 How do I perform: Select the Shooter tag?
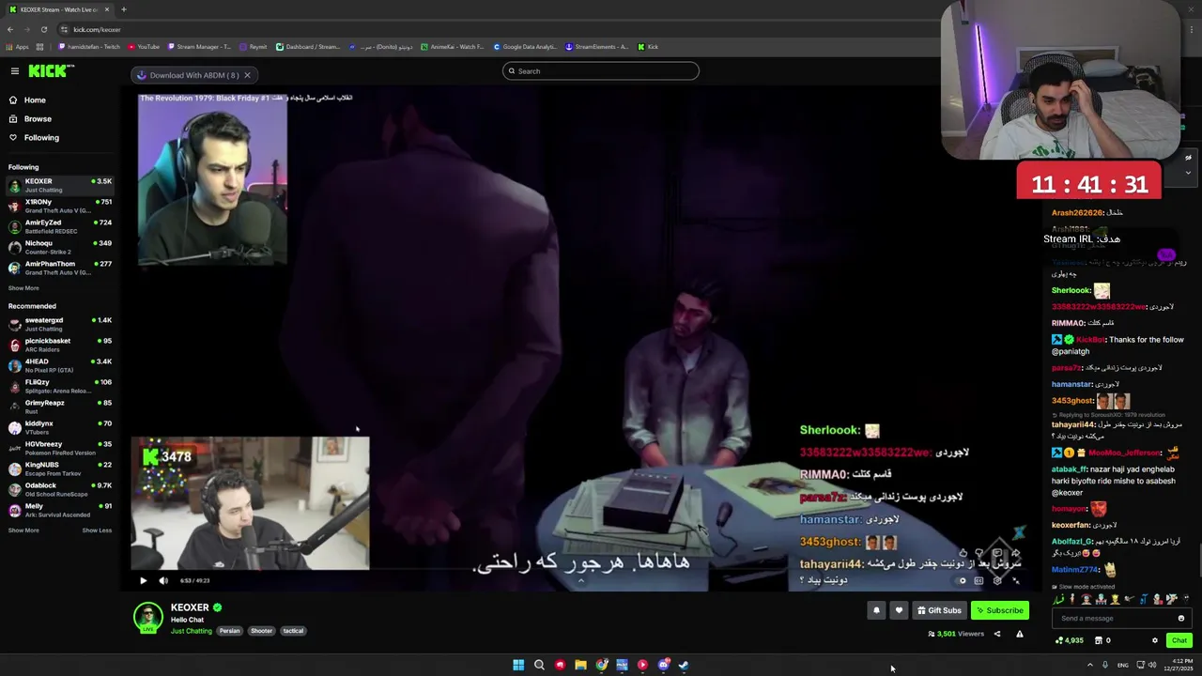pos(262,631)
